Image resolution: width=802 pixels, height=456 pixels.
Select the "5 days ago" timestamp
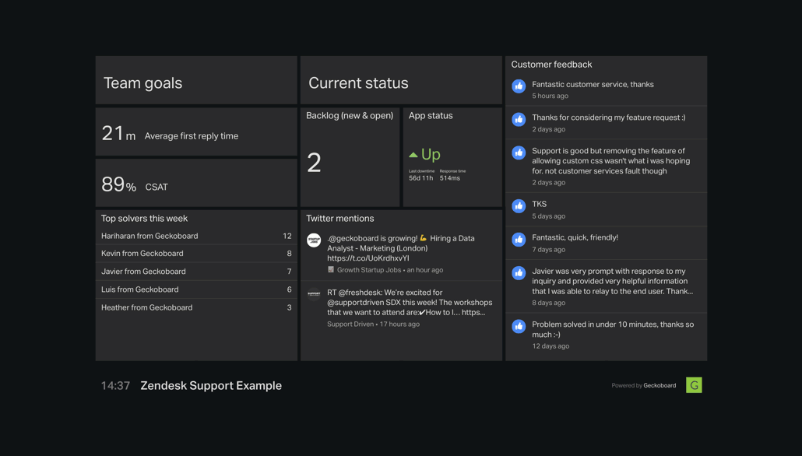(548, 216)
